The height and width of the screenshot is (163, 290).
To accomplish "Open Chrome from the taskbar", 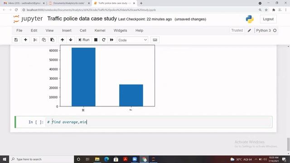I will coord(144,159).
